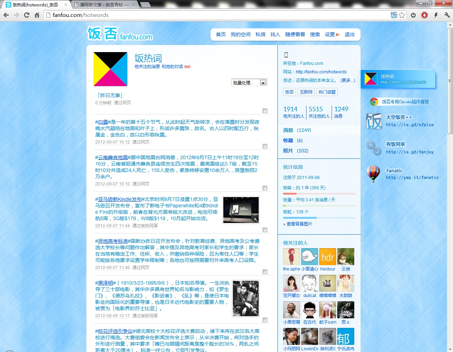Open the squirrel avatar of 云使
Viewport: 453px width, 352px height.
346,257
